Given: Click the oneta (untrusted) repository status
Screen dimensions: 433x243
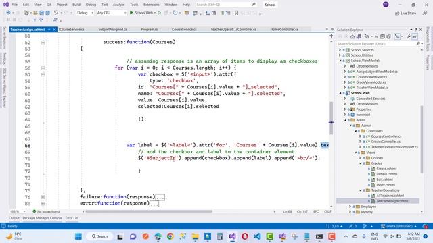Looking at the screenshot, I should [x=398, y=226].
